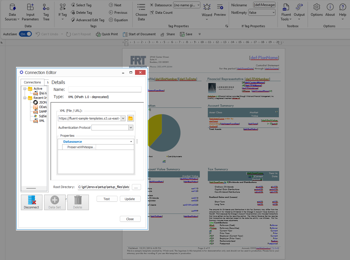Screen dimensions: 350x260
Task: Open the Authentication Protocol dropdown
Action: click(x=131, y=128)
